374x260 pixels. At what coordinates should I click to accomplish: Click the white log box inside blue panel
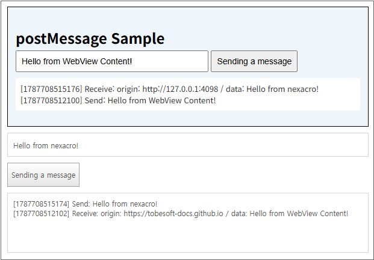188,94
